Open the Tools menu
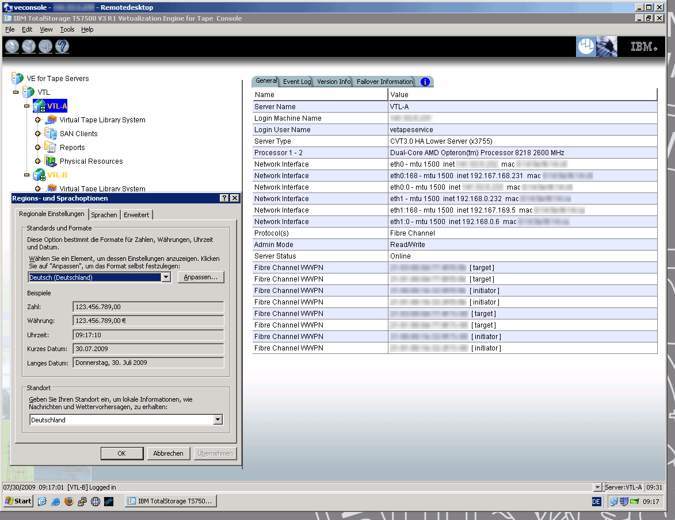This screenshot has width=675, height=520. (x=67, y=29)
